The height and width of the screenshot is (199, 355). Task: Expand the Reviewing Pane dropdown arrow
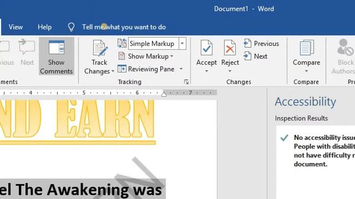pos(181,69)
